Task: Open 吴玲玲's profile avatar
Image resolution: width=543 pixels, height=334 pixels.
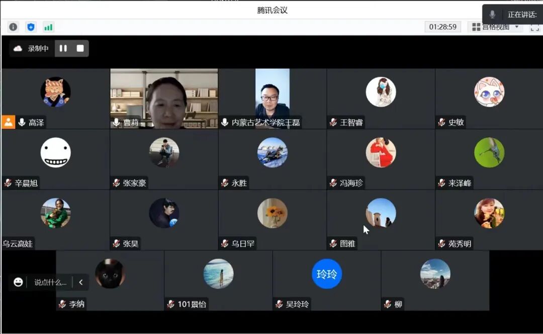Action: tap(327, 274)
